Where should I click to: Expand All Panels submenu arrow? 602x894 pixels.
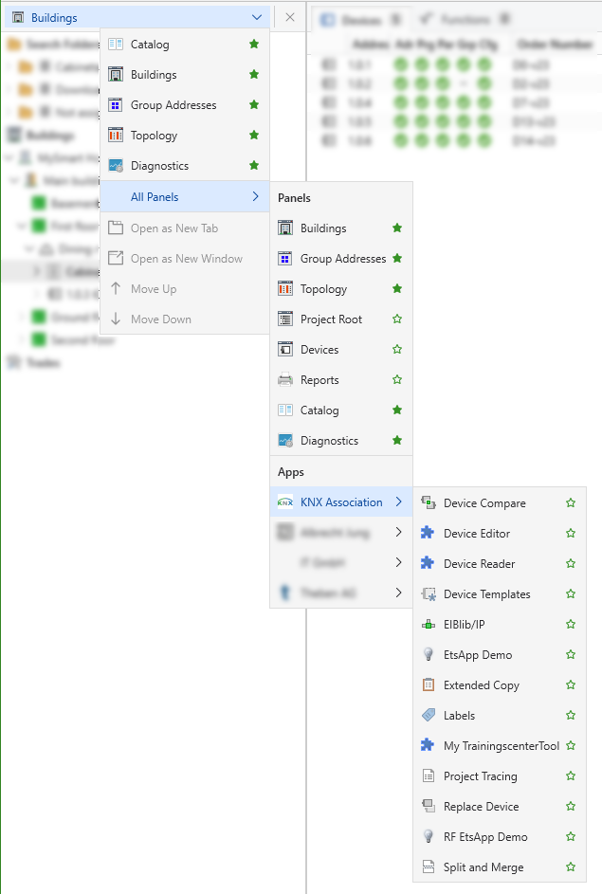tap(255, 196)
